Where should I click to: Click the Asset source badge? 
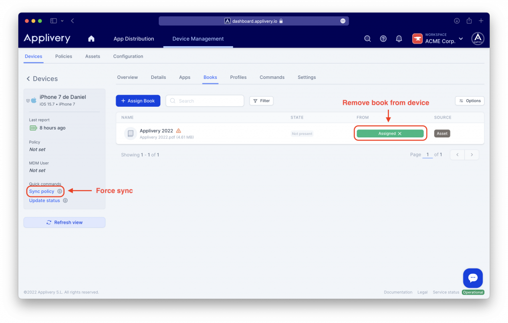point(442,133)
